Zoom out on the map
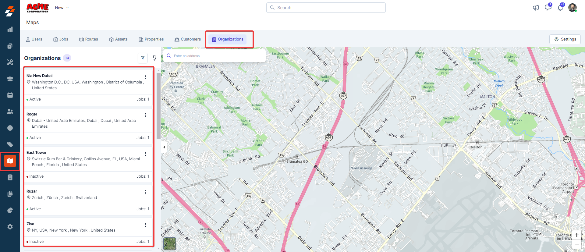 click(x=577, y=244)
